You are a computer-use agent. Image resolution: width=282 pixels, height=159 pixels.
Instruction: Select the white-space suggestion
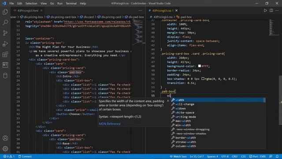(218, 113)
